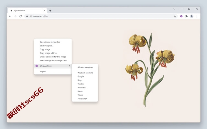Close the Rijksmuseum tab

click(44, 11)
